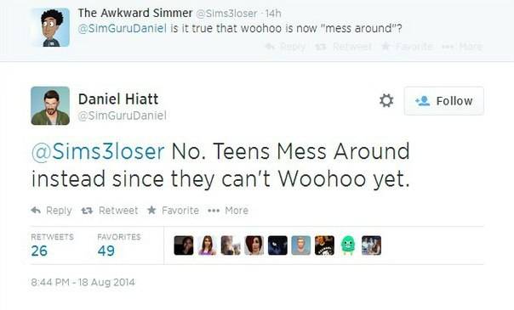Screen dimensions: 514x310
Task: Click the 14h timestamp on the top tweet
Action: point(273,14)
